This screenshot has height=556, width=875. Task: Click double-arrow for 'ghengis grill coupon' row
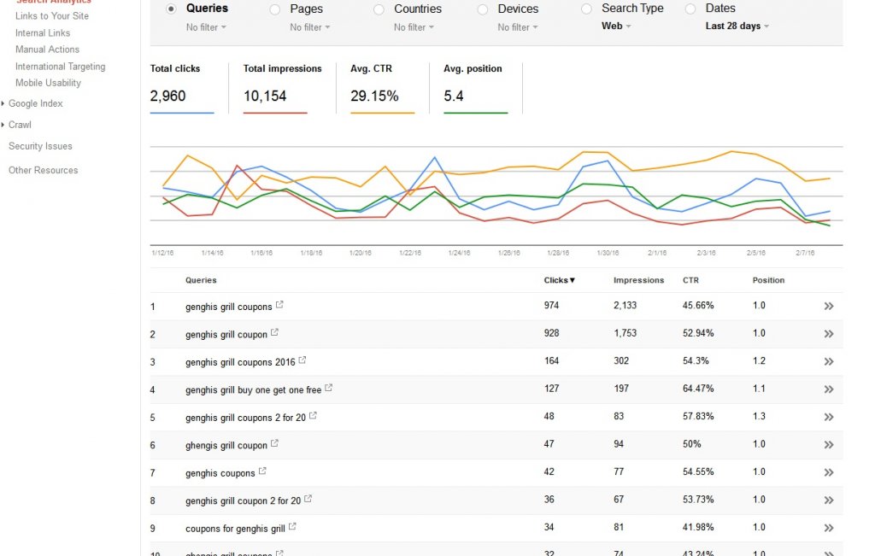(x=829, y=445)
